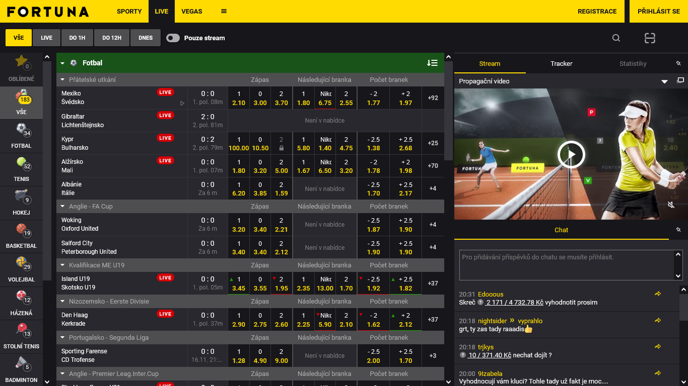688x386 pixels.
Task: Switch to the Stream tab
Action: tap(490, 63)
